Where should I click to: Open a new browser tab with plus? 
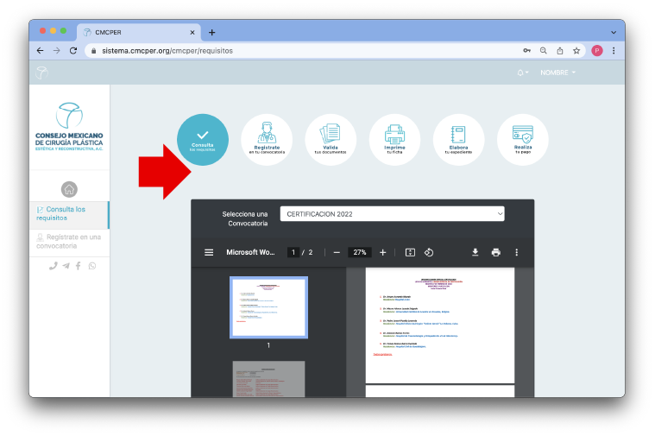[x=211, y=32]
